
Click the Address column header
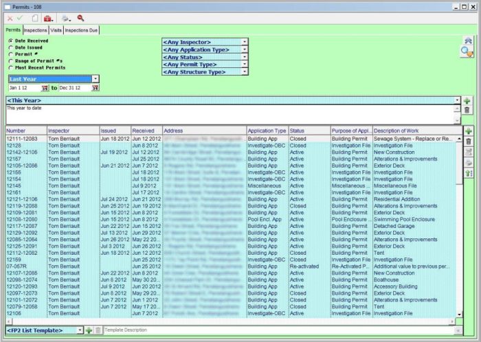click(x=205, y=131)
